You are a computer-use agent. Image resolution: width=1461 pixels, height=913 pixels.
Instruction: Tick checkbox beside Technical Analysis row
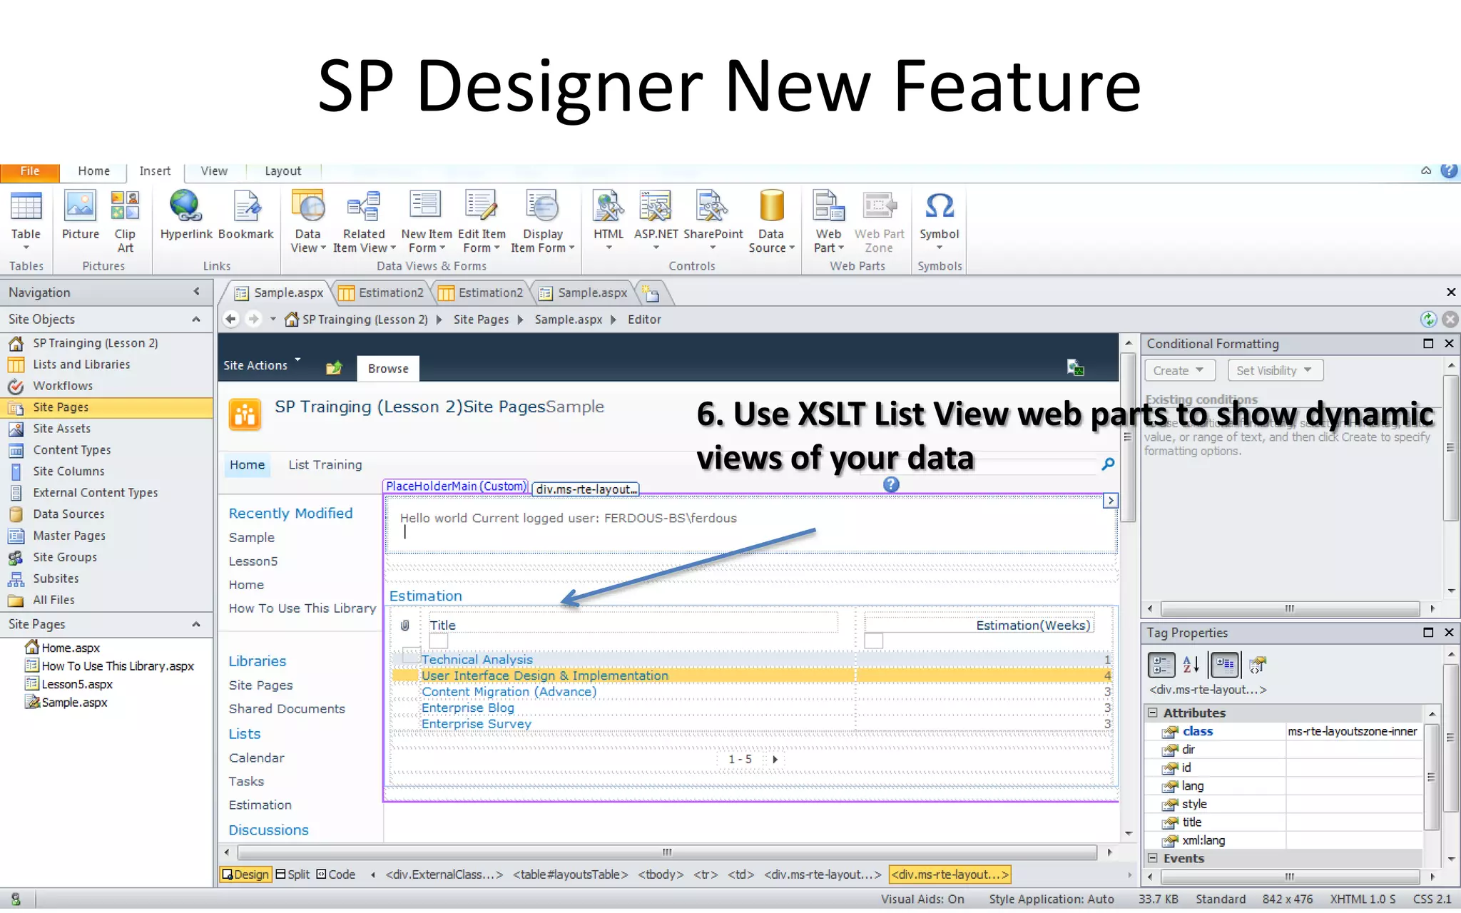point(411,654)
